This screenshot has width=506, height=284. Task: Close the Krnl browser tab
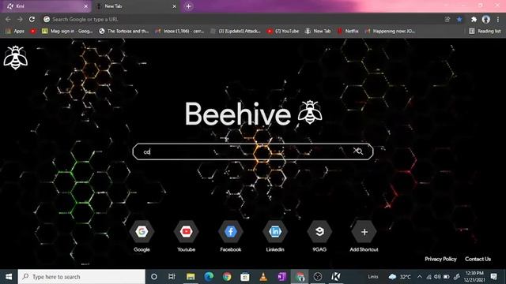(86, 6)
